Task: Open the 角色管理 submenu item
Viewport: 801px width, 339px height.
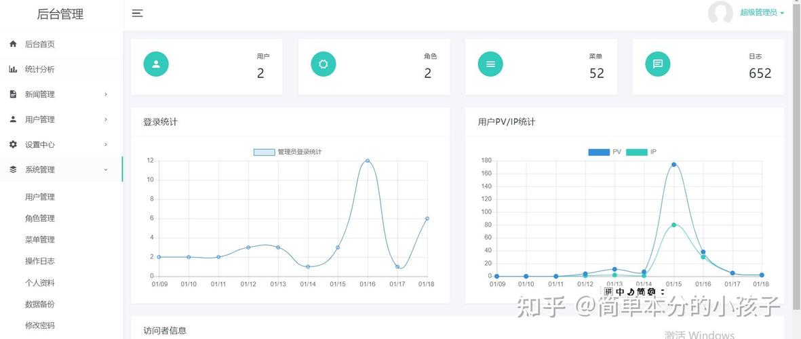Action: point(40,218)
